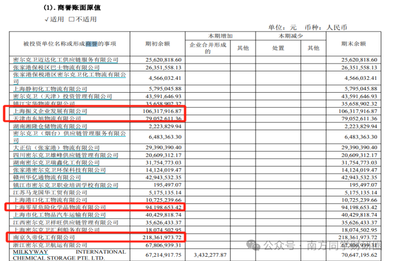
Task: Click the 其他 sub-header under 本期增加
Action: pyautogui.click(x=243, y=48)
